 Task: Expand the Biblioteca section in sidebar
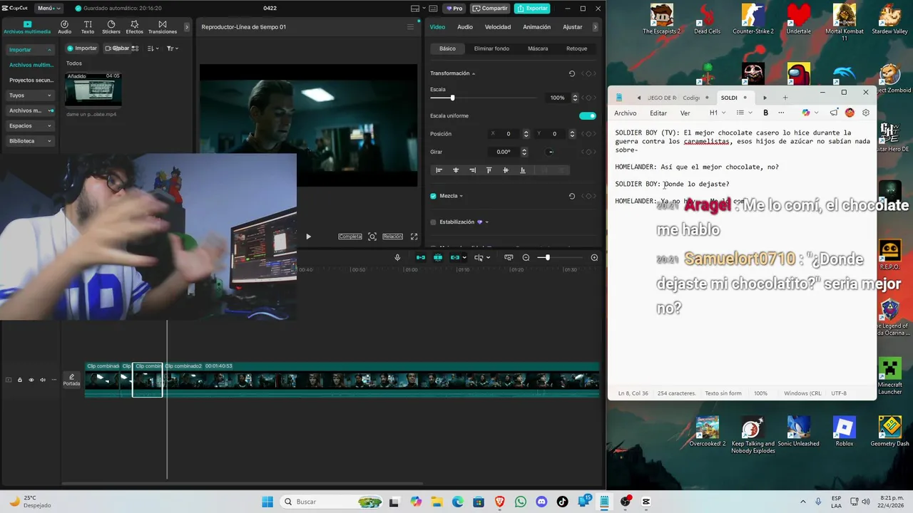29,141
